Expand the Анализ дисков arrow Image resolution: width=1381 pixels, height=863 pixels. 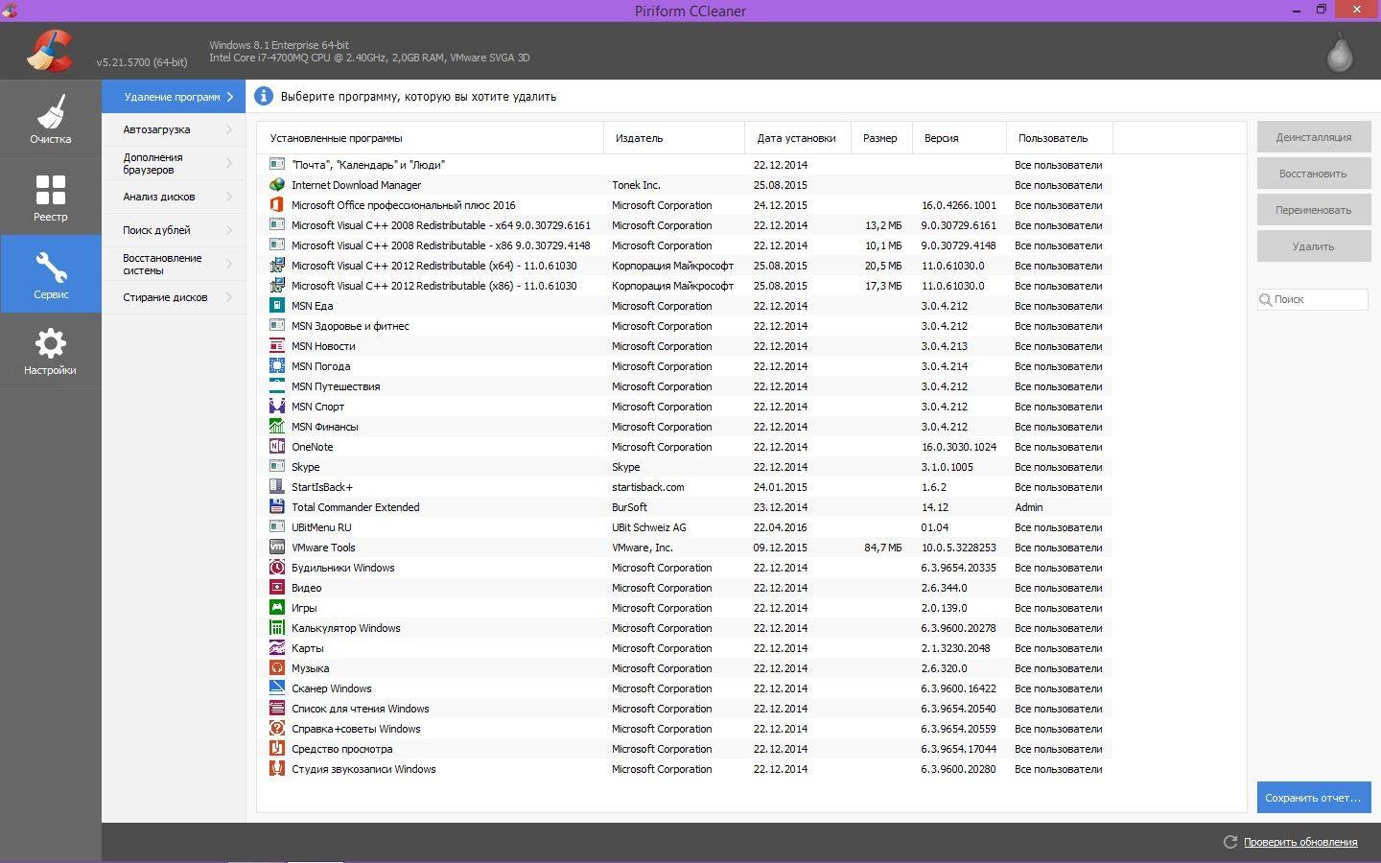pos(230,197)
